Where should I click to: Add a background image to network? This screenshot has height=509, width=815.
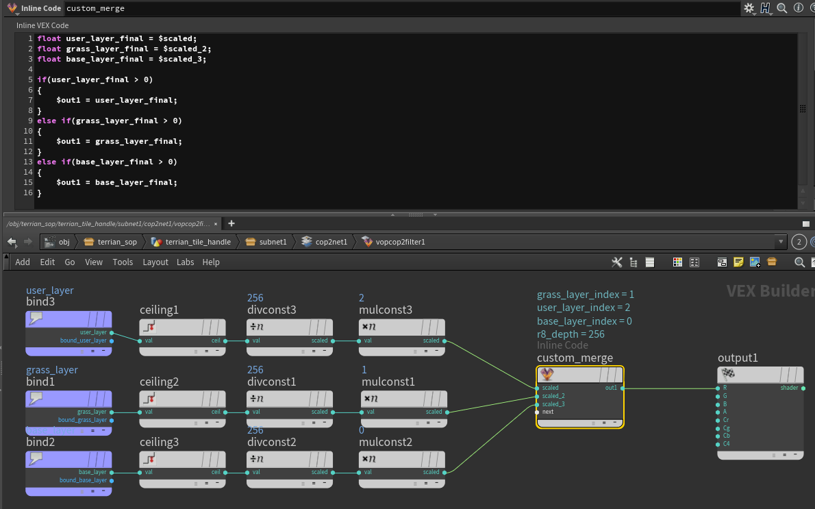pyautogui.click(x=755, y=262)
